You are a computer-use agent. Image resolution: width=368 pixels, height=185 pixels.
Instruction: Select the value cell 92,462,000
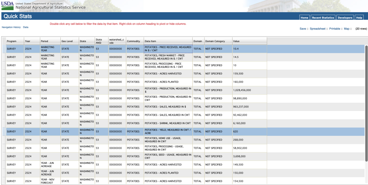tap(249, 115)
